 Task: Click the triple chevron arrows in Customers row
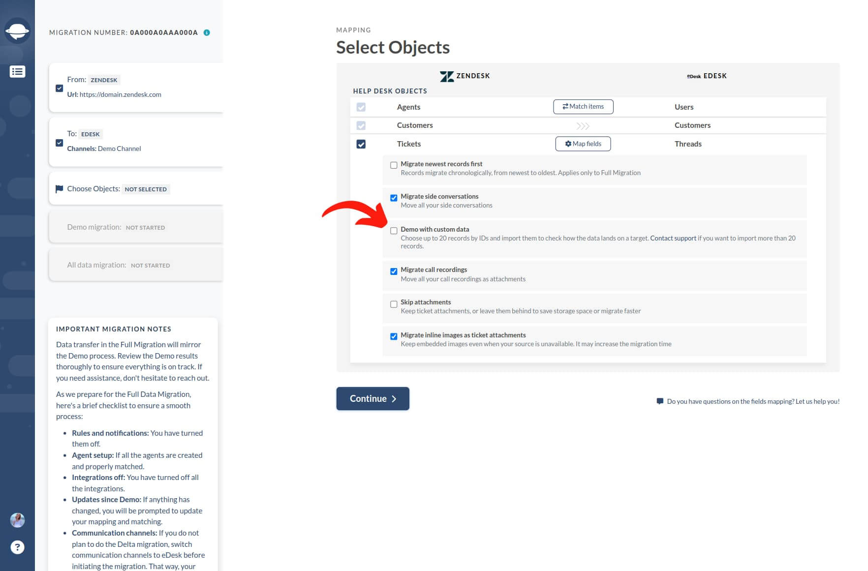tap(583, 126)
